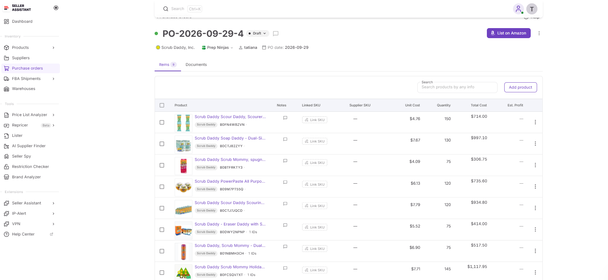Open row menu for PowerPaste item
608x280 pixels.
click(535, 186)
